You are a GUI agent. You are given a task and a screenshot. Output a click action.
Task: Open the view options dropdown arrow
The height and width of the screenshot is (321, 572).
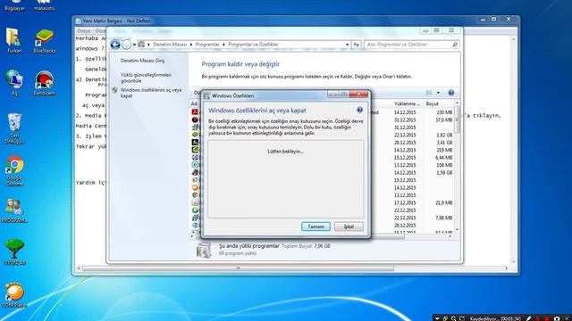[x=438, y=93]
